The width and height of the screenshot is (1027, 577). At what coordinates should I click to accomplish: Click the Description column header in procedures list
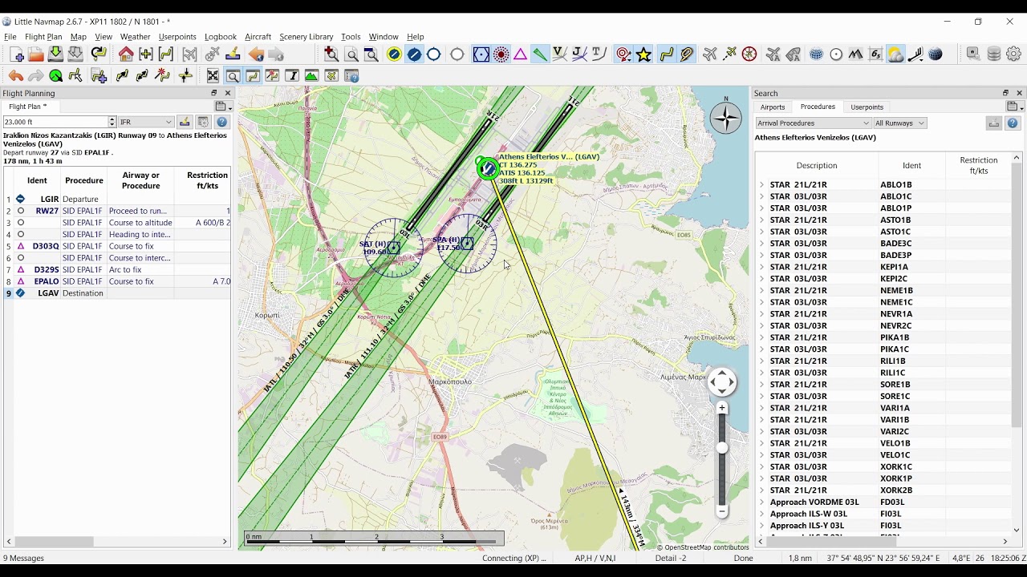pyautogui.click(x=817, y=165)
